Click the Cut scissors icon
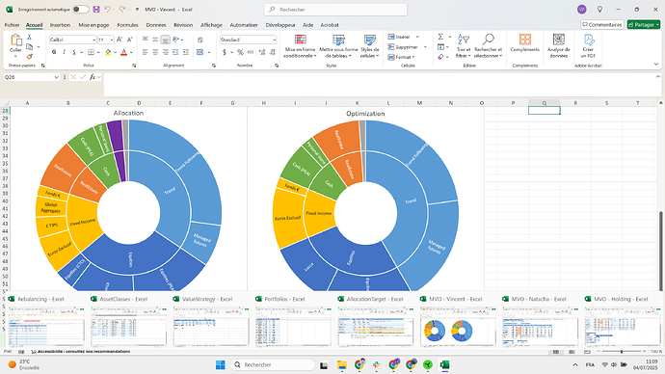 [29, 38]
